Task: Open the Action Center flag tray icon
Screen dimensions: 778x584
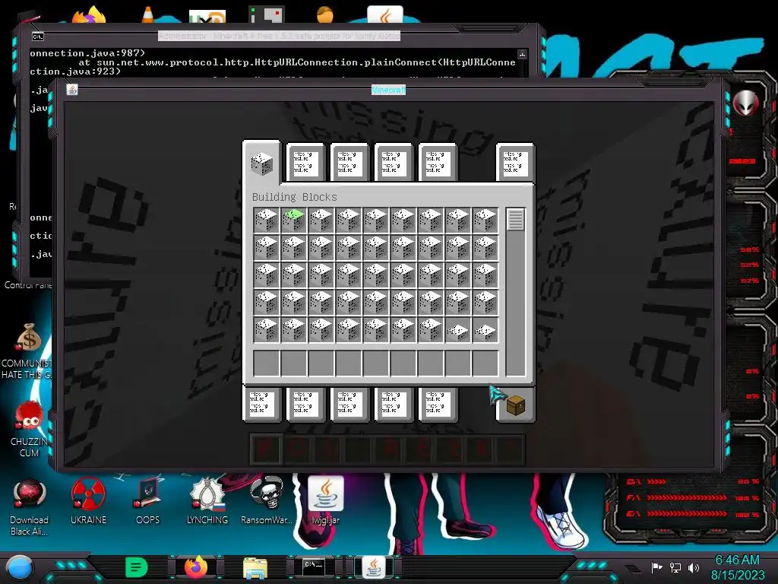Action: [x=657, y=567]
